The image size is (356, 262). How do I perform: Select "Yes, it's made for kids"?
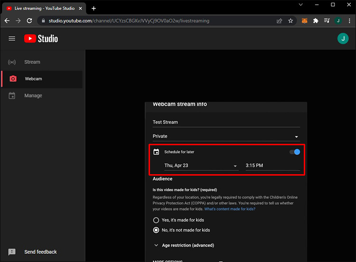156,220
